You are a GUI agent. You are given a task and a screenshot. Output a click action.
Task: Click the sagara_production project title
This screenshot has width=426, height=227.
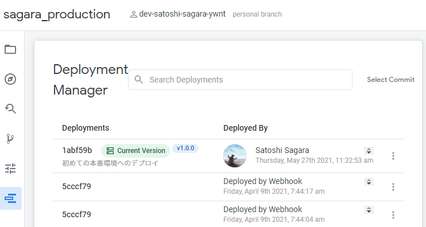click(x=57, y=15)
